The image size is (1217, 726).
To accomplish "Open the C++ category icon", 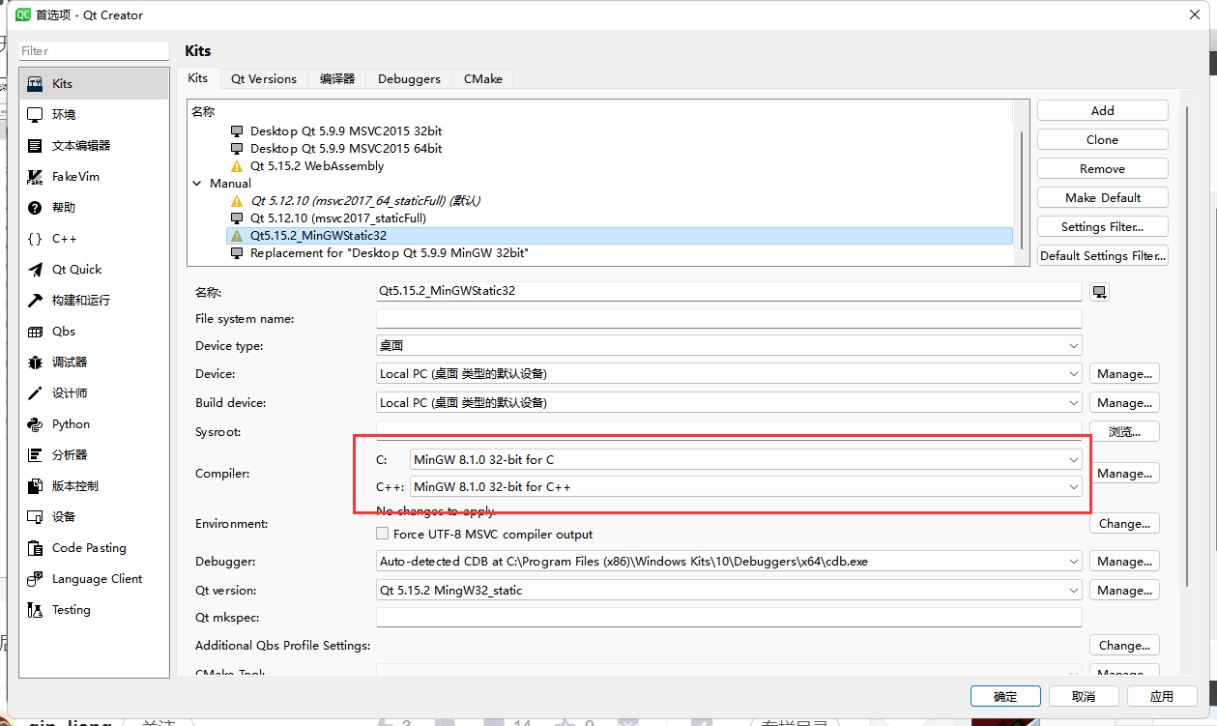I will click(x=35, y=239).
